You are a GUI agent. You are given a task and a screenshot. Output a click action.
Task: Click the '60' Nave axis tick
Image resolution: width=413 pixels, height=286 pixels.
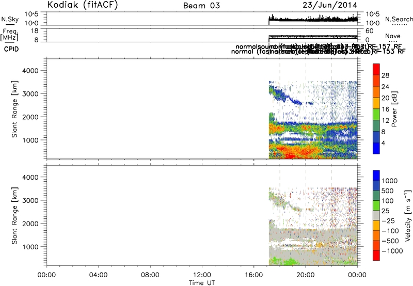point(370,31)
